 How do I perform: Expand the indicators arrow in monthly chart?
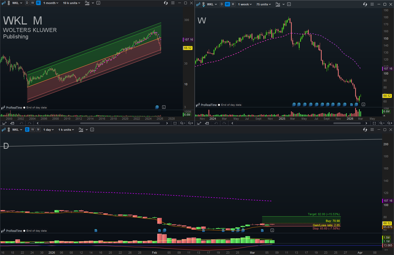(x=93, y=3)
